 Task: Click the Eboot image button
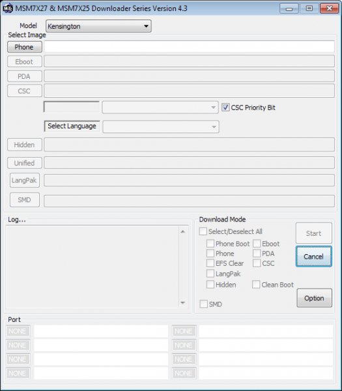[x=25, y=62]
